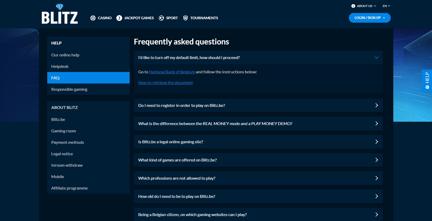Click the ABOUT BLITZ sidebar heading

click(64, 108)
